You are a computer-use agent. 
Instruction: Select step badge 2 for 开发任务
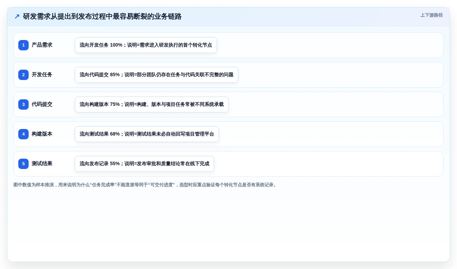23,75
